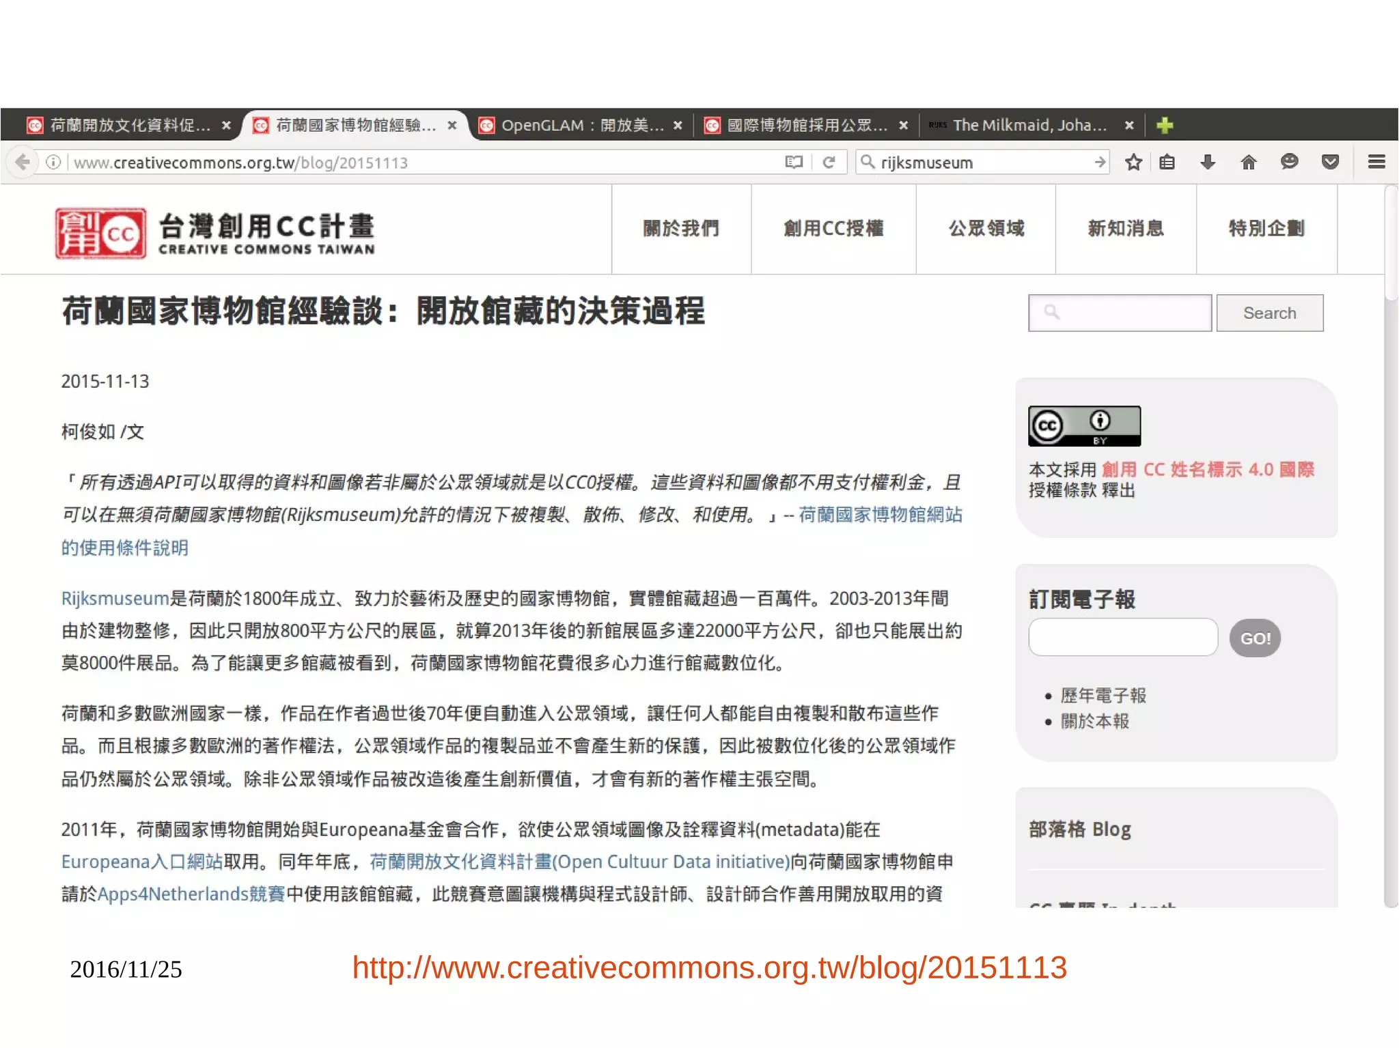Open the 公眾領域 navigation menu

[x=986, y=229]
